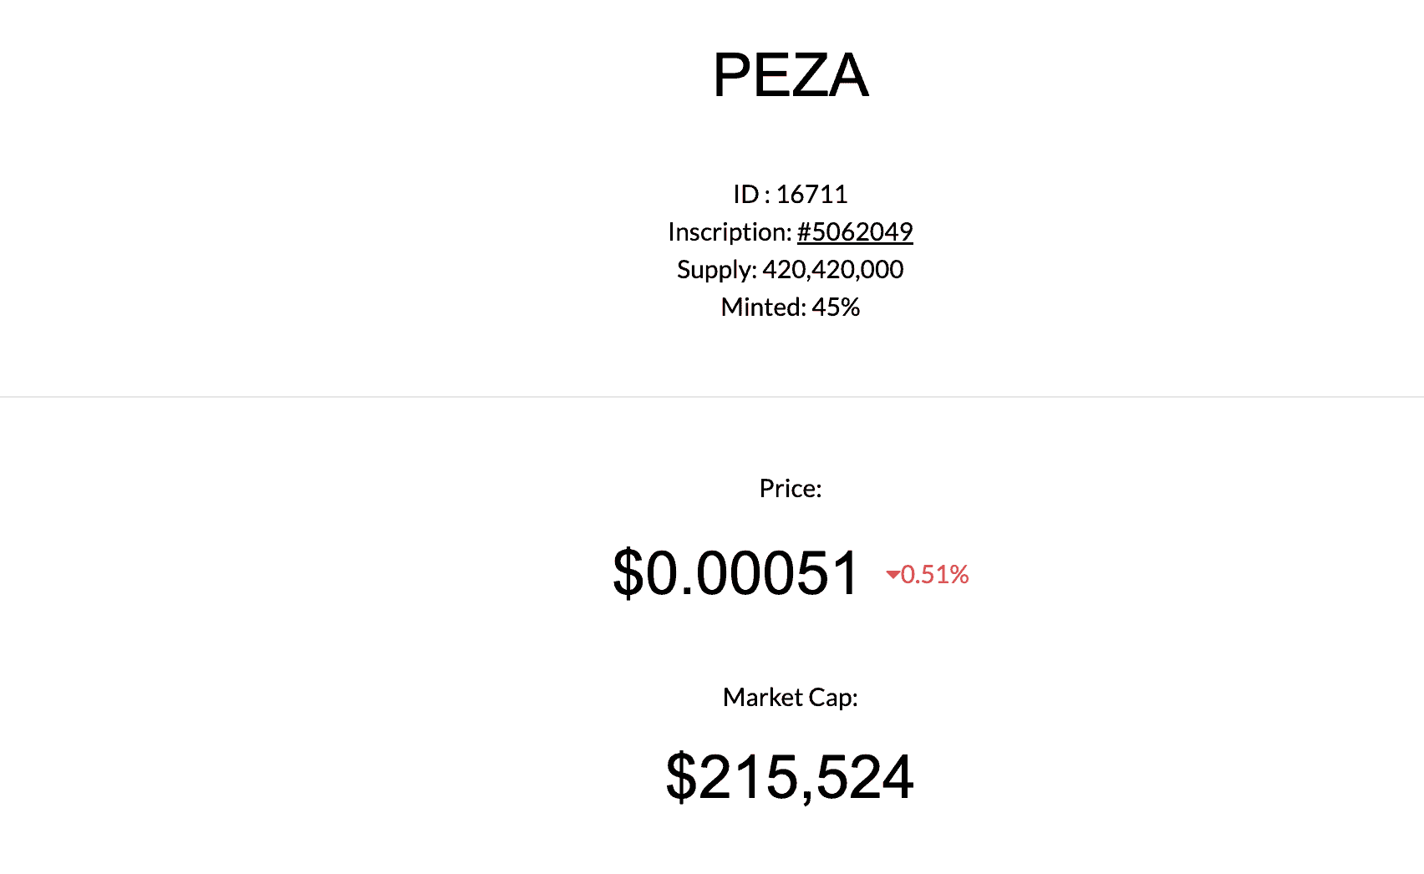
Task: Select the 0.00051 price digits
Action: pyautogui.click(x=752, y=574)
